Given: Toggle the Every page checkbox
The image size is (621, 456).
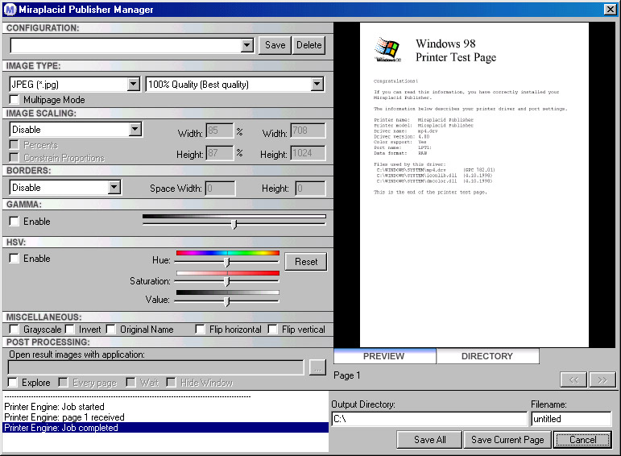Looking at the screenshot, I should 63,383.
